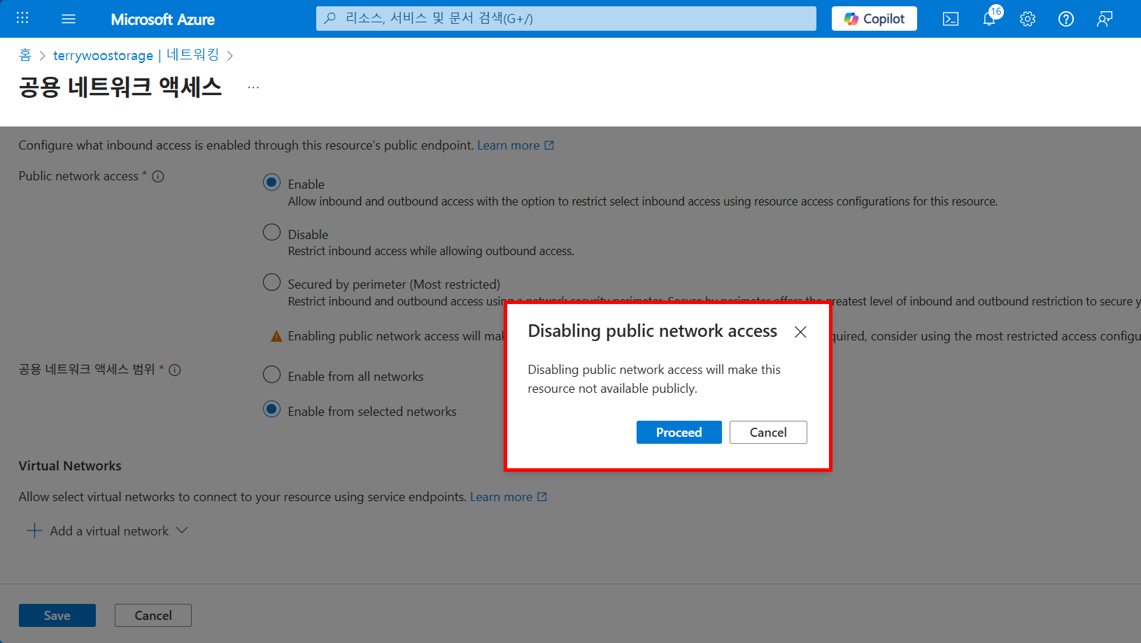Click the Save button

[57, 616]
